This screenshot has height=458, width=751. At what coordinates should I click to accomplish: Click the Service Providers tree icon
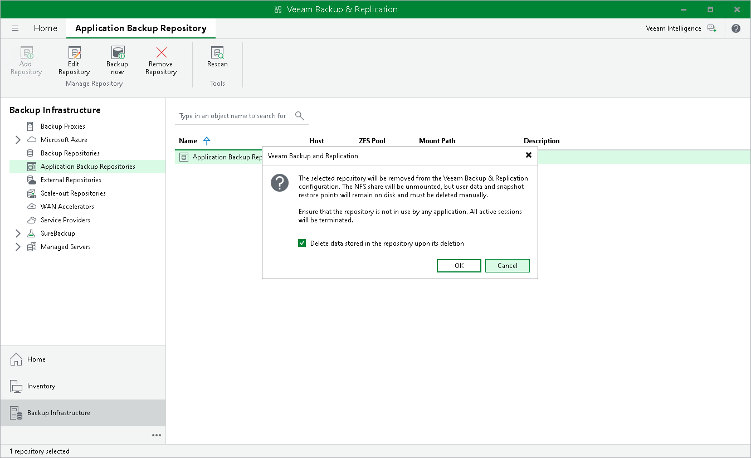pos(31,220)
